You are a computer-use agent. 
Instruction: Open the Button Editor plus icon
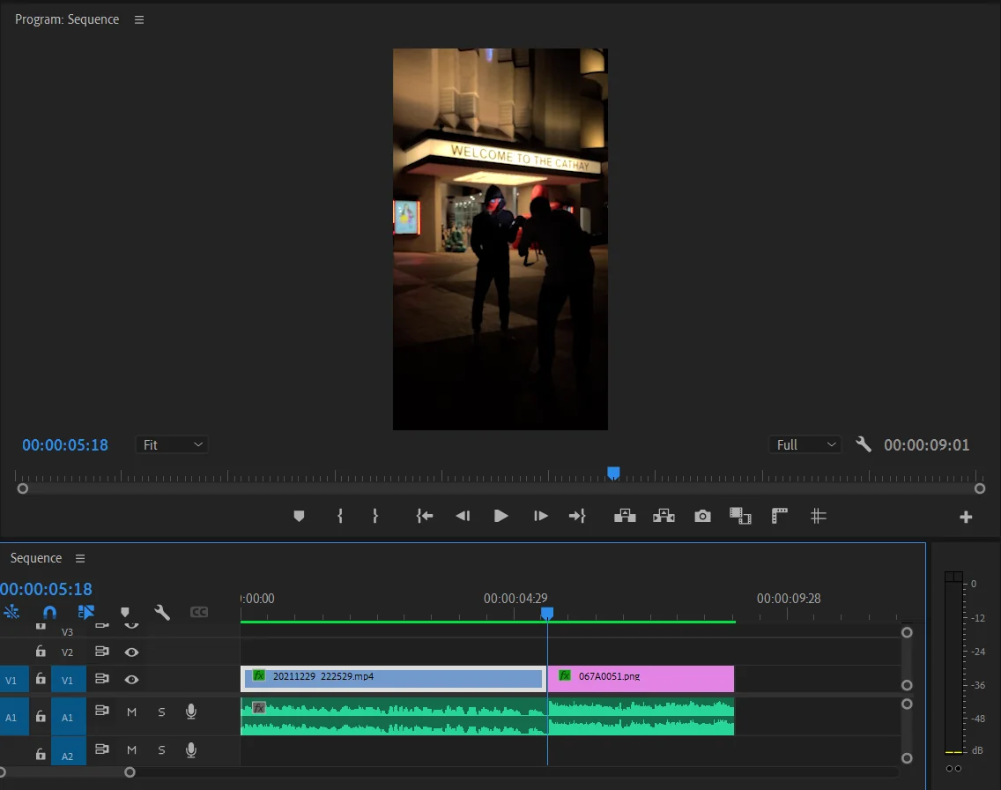pos(966,518)
